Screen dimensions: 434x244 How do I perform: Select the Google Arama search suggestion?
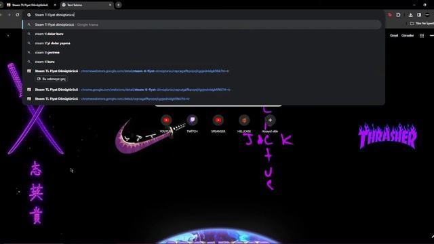202,24
